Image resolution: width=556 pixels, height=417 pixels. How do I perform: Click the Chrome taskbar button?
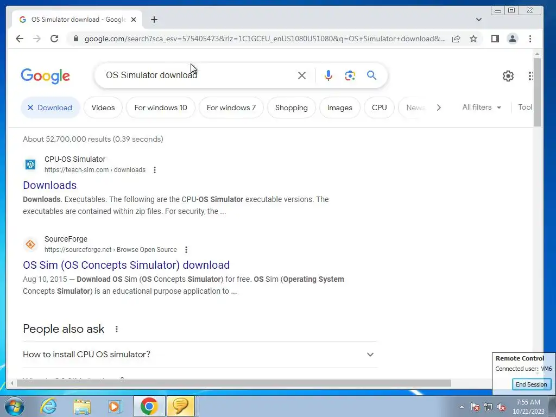tap(149, 406)
